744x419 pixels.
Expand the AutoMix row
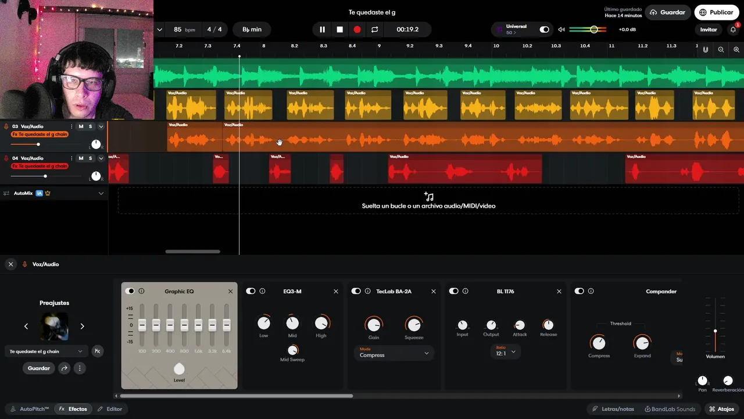(101, 193)
